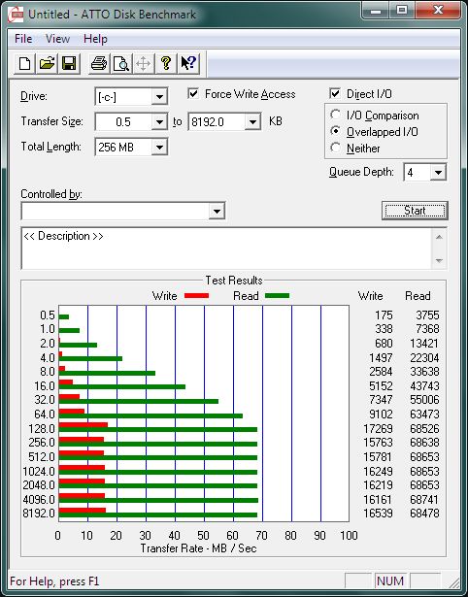The height and width of the screenshot is (597, 468).
Task: Click the Start benchmark button
Action: (415, 211)
